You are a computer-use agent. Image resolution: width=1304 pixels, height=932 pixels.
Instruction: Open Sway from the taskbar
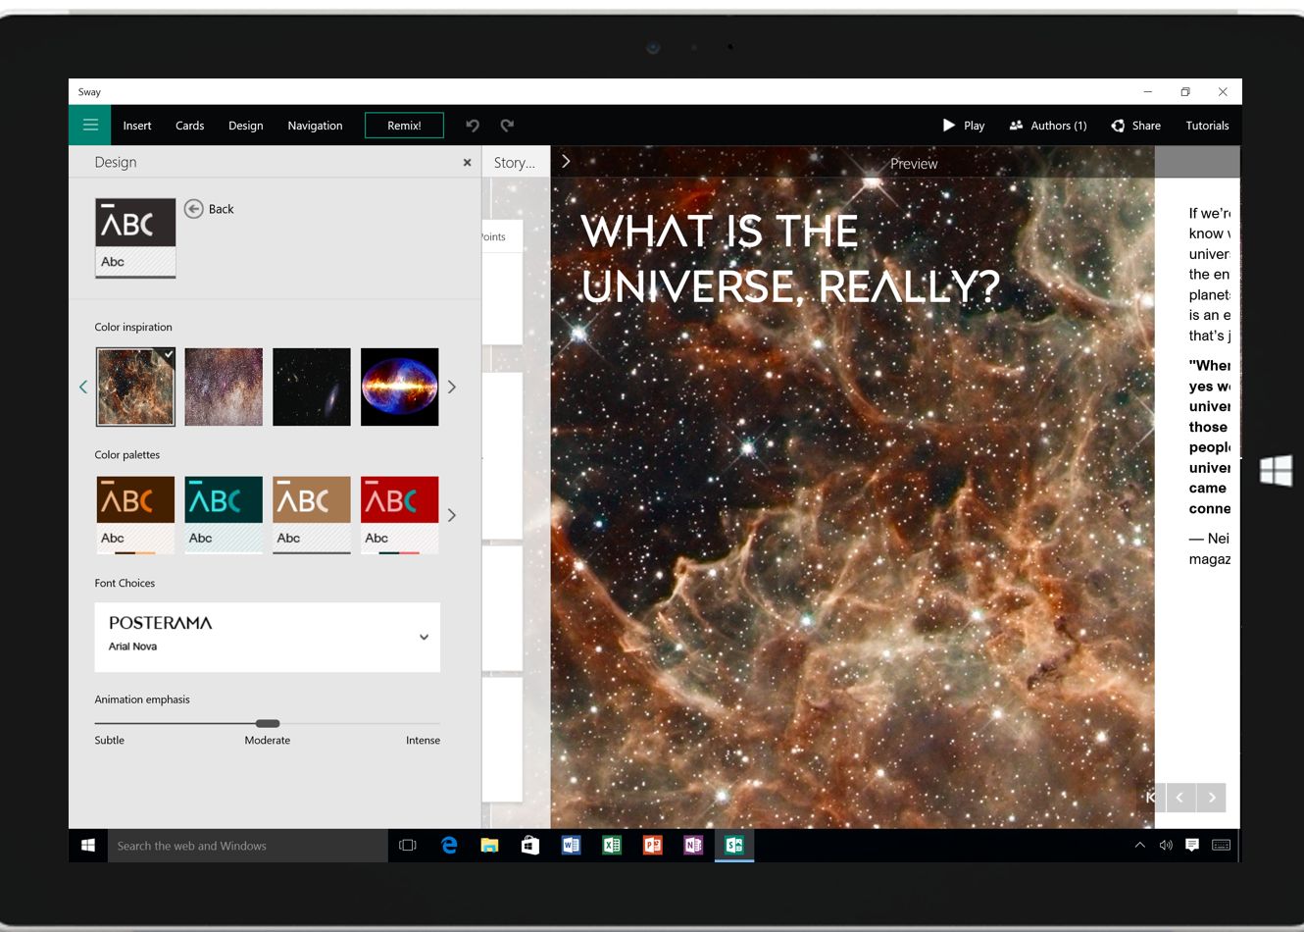click(733, 845)
